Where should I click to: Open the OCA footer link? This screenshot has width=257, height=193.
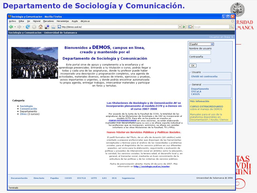(x=114, y=178)
